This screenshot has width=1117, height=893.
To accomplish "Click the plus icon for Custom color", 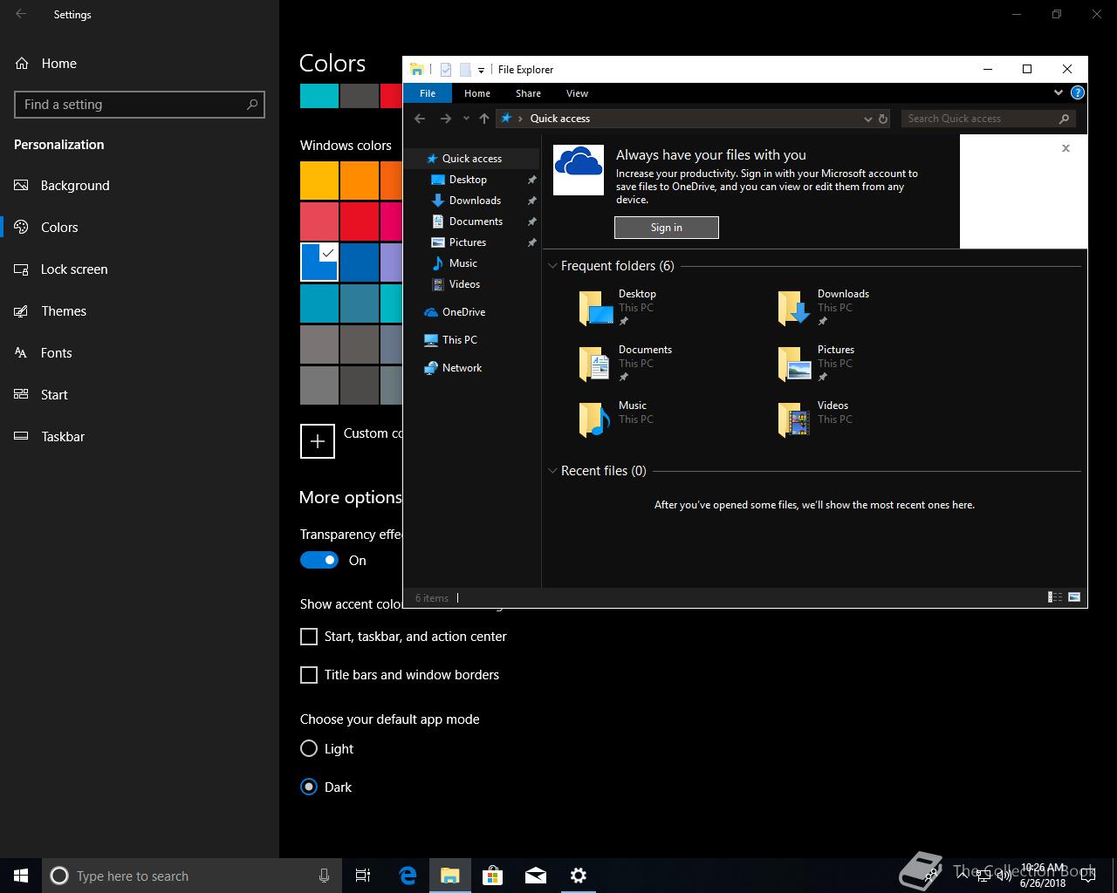I will click(x=318, y=441).
